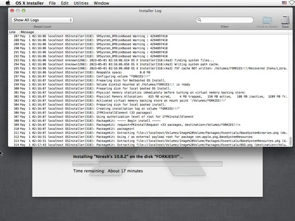Click the log's vertical scrollbar thumb
Screen dimensions: 295x221
[x=290, y=141]
